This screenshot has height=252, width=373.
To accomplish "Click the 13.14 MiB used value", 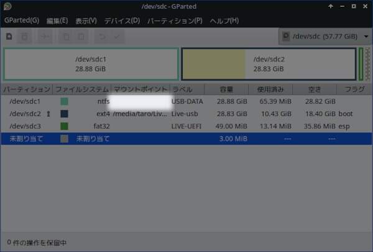I will [275, 126].
